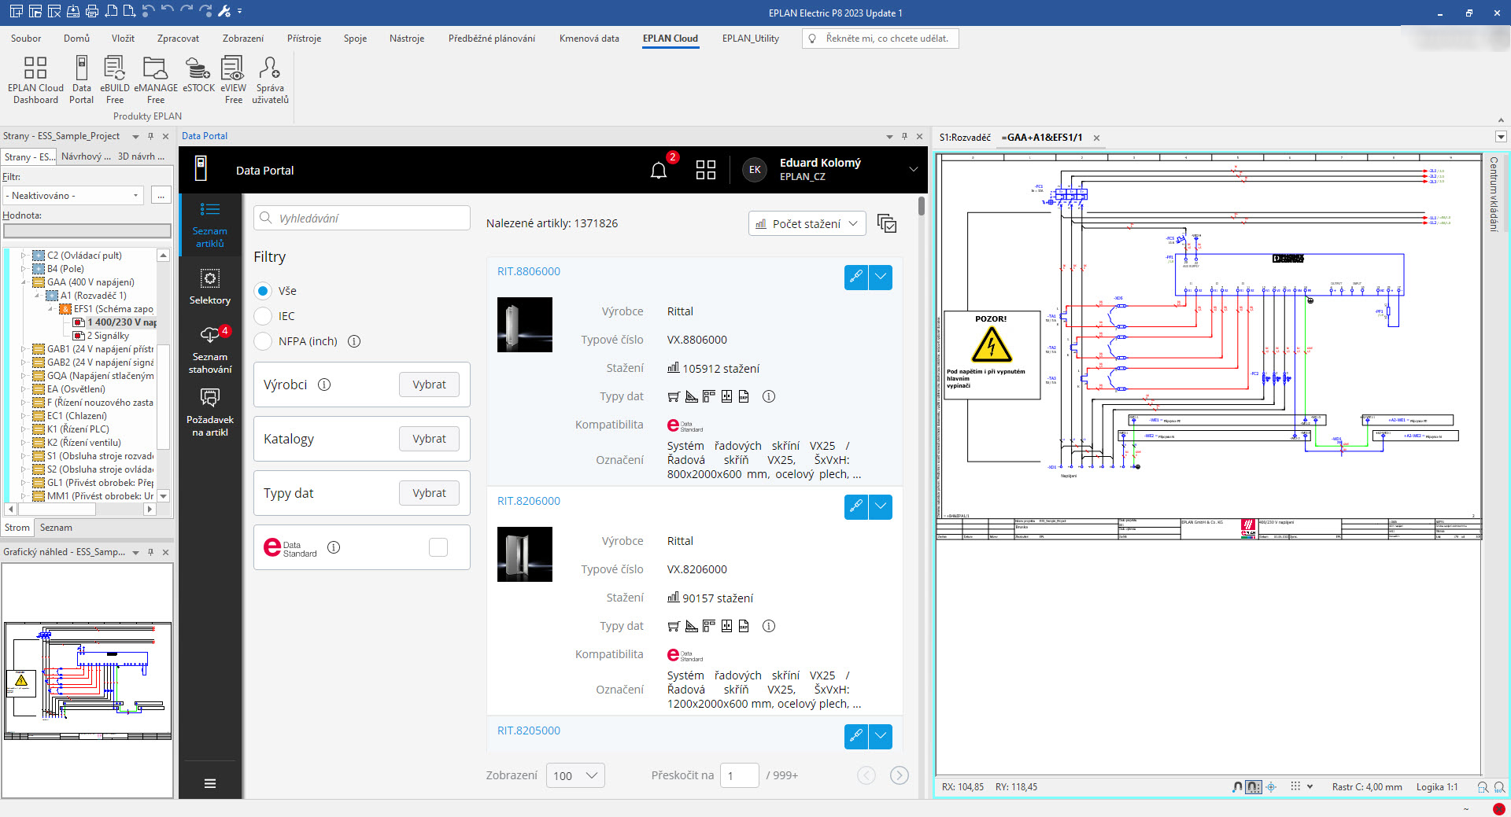Switch to the Seznam tab

point(56,528)
